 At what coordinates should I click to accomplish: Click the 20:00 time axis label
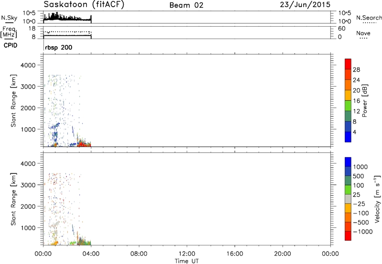point(283,254)
